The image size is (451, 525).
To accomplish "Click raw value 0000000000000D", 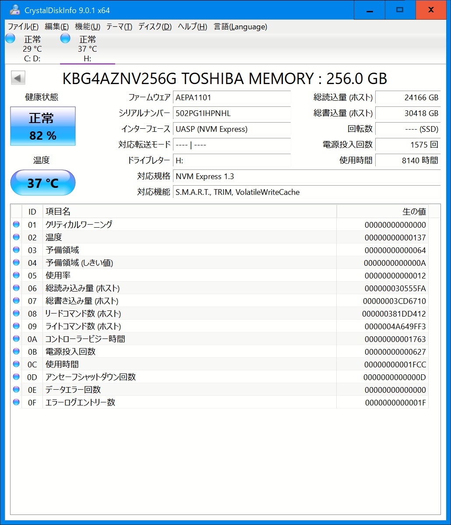I will 395,377.
